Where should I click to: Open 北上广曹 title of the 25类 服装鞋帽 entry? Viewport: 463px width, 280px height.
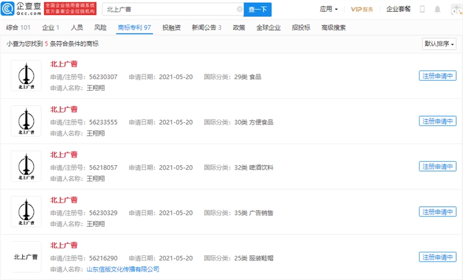point(64,245)
